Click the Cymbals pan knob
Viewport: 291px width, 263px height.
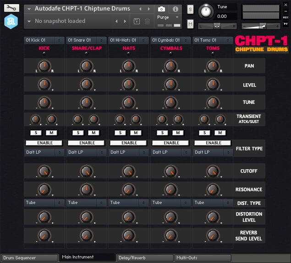click(170, 66)
